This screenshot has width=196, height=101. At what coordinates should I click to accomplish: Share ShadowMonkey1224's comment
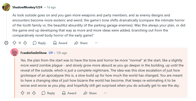click(81, 43)
